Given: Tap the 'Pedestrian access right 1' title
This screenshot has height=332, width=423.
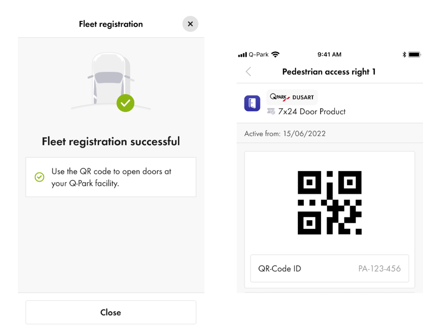Looking at the screenshot, I should coord(329,72).
